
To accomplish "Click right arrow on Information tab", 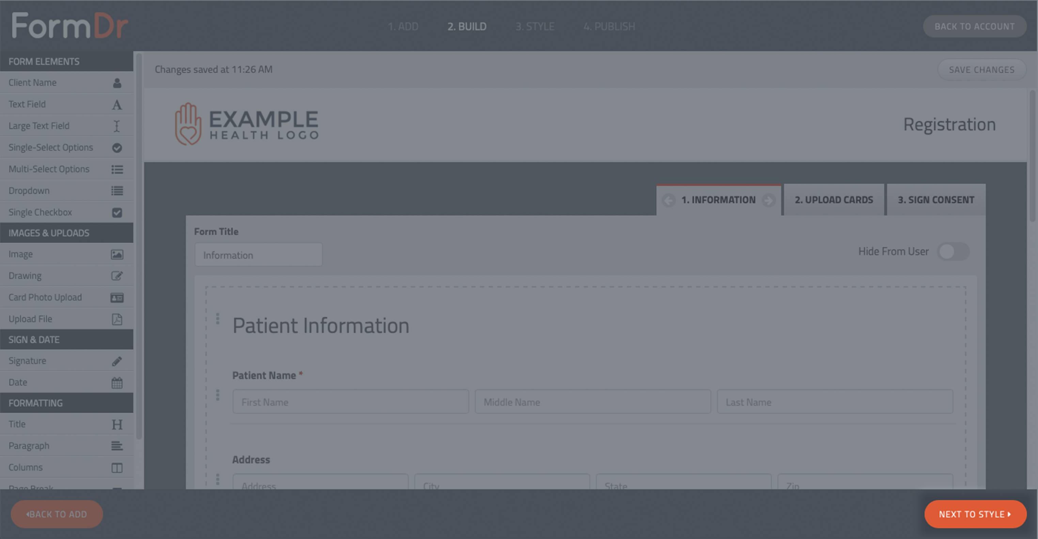I will coord(768,200).
